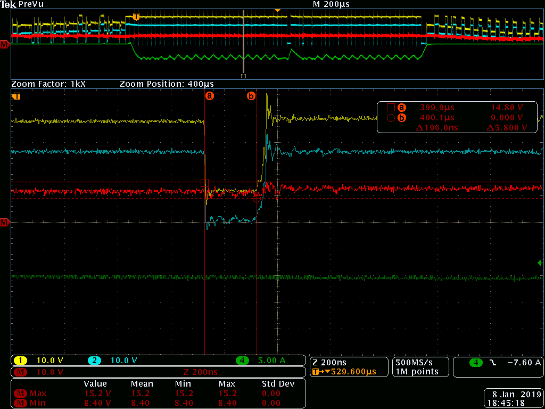
Task: Click the channel 4 trigger source badge
Action: [476, 363]
